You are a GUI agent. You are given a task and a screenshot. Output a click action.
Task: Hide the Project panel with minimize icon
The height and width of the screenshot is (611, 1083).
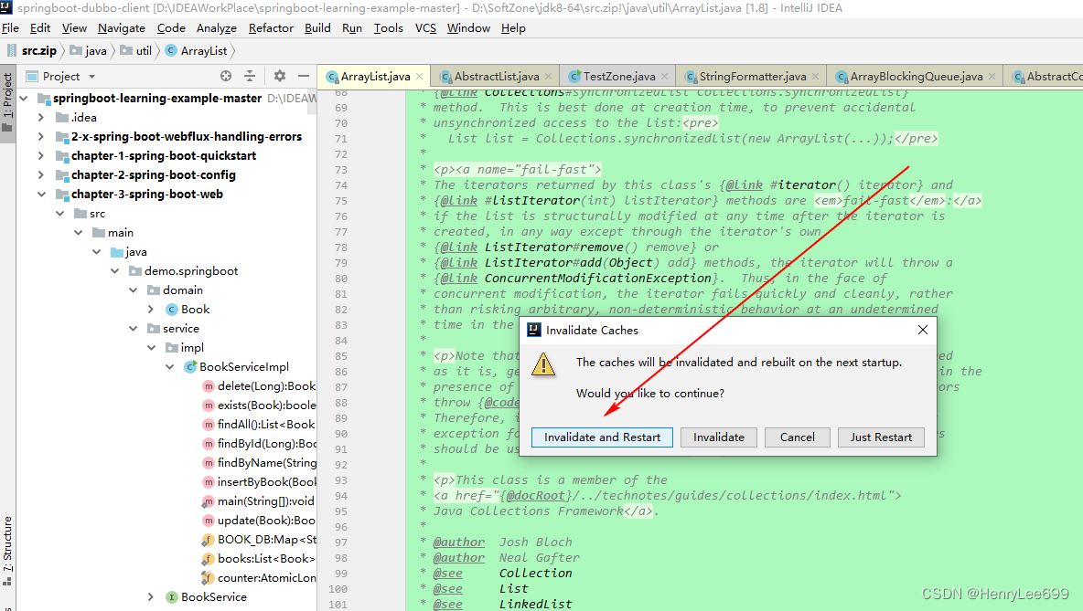click(x=303, y=76)
